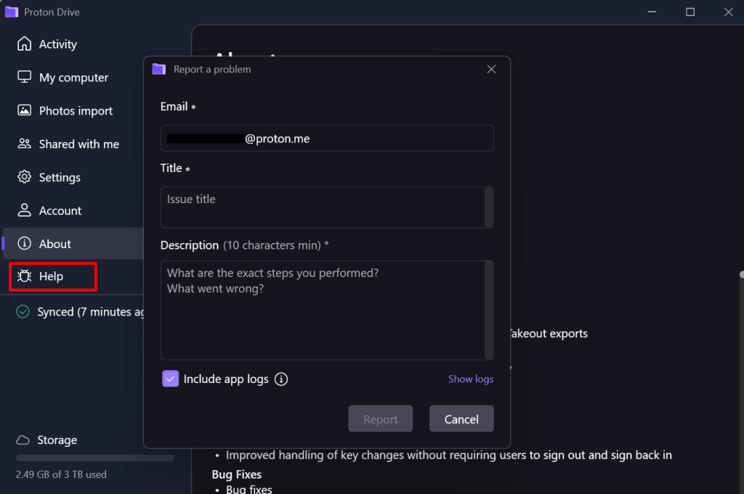
Task: Click the 'Takeout exports' text
Action: [549, 334]
